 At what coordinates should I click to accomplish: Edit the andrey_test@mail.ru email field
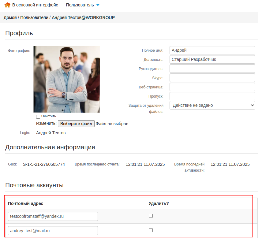coord(53,231)
